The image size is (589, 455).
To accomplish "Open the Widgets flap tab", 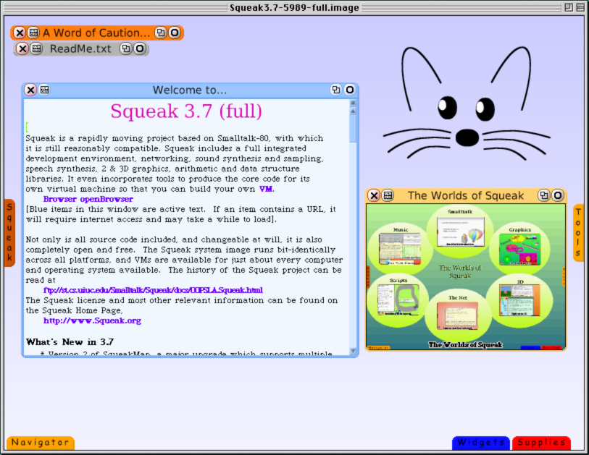I will [x=481, y=443].
